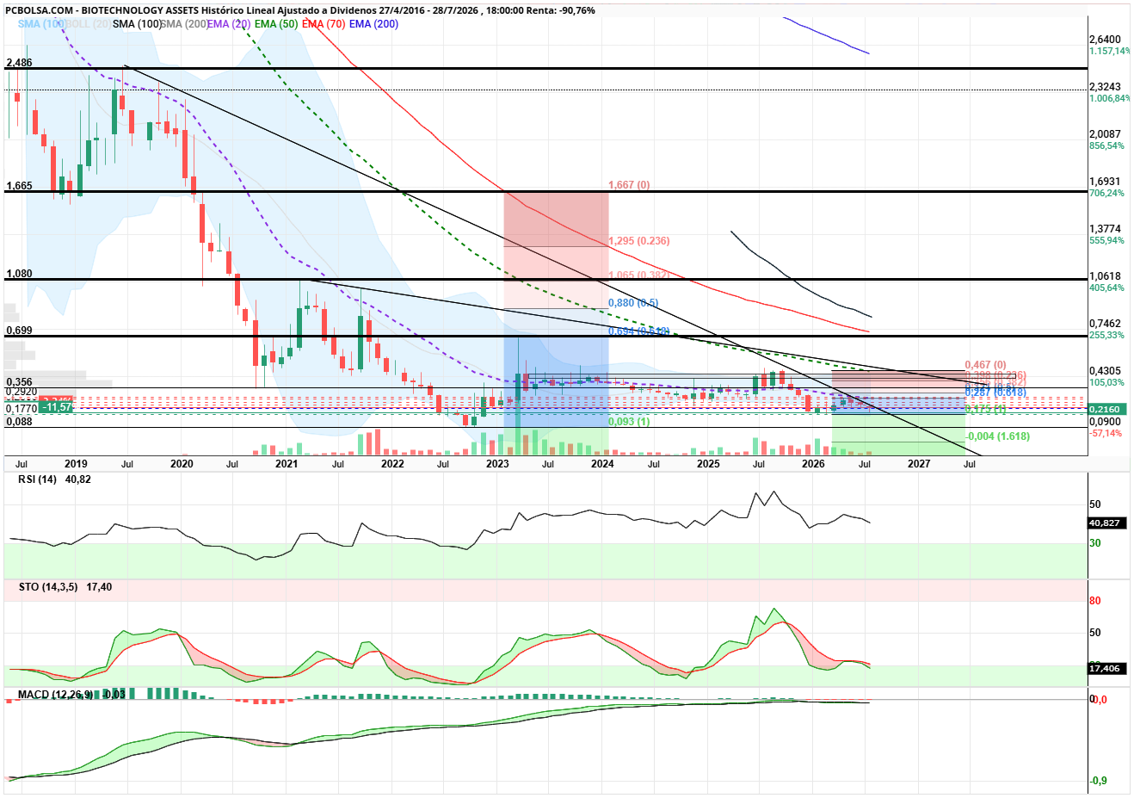Select the 1,665 horizontal level label
Screen dimensions: 1134x798
coord(19,186)
